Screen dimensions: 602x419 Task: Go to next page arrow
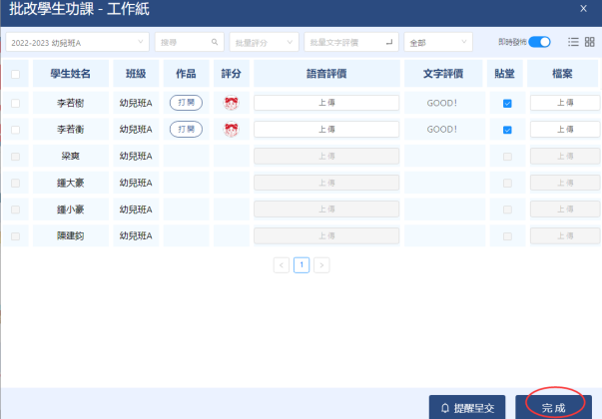click(x=320, y=265)
